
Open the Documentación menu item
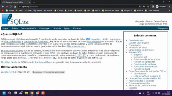point(28,29)
